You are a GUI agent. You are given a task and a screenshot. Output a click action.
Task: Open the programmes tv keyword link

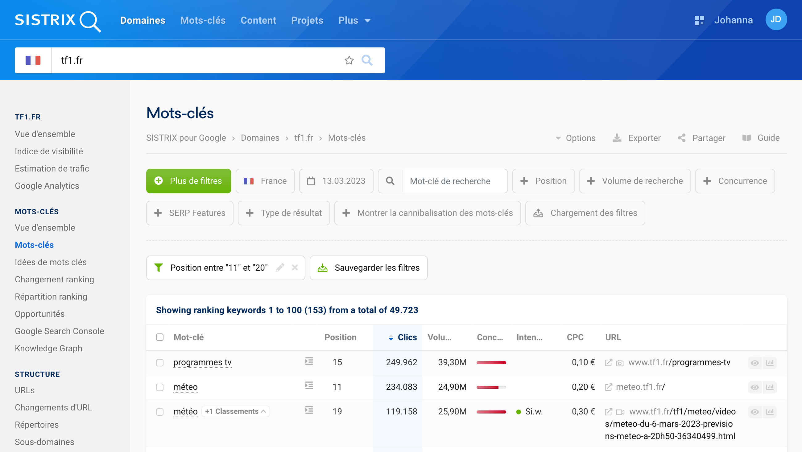[x=202, y=362]
